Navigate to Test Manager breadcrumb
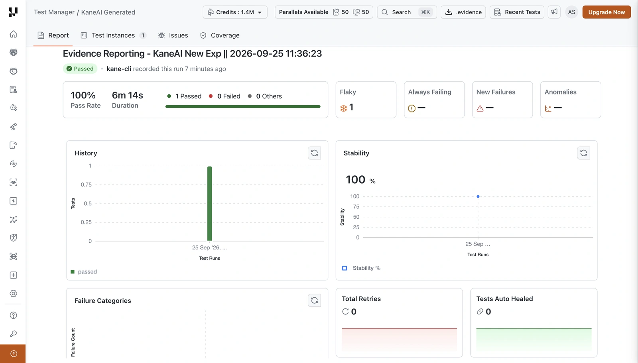 tap(54, 12)
